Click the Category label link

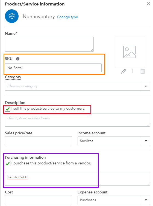[x=13, y=77]
